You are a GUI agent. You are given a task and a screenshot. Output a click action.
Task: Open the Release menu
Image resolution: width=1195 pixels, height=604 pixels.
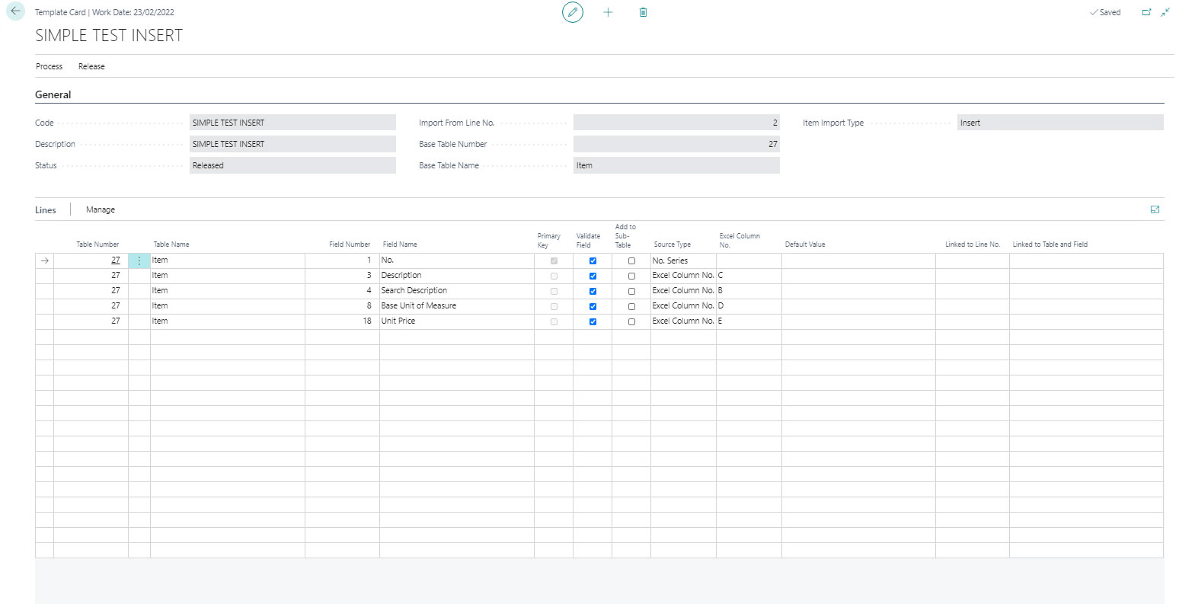[91, 66]
